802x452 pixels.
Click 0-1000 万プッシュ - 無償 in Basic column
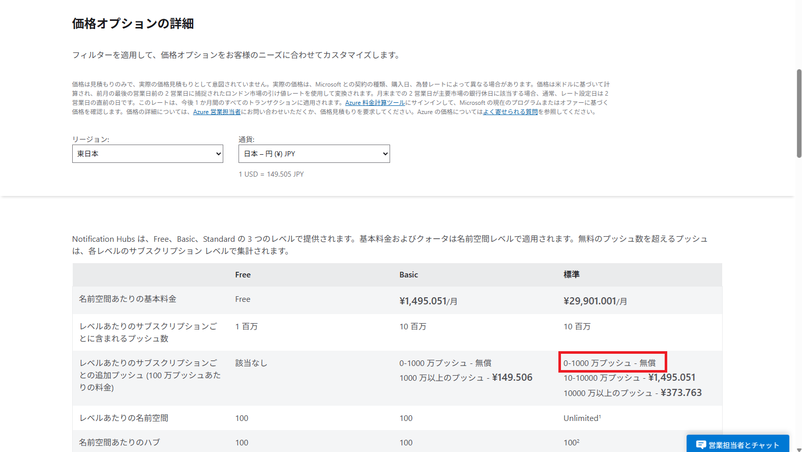tap(445, 363)
